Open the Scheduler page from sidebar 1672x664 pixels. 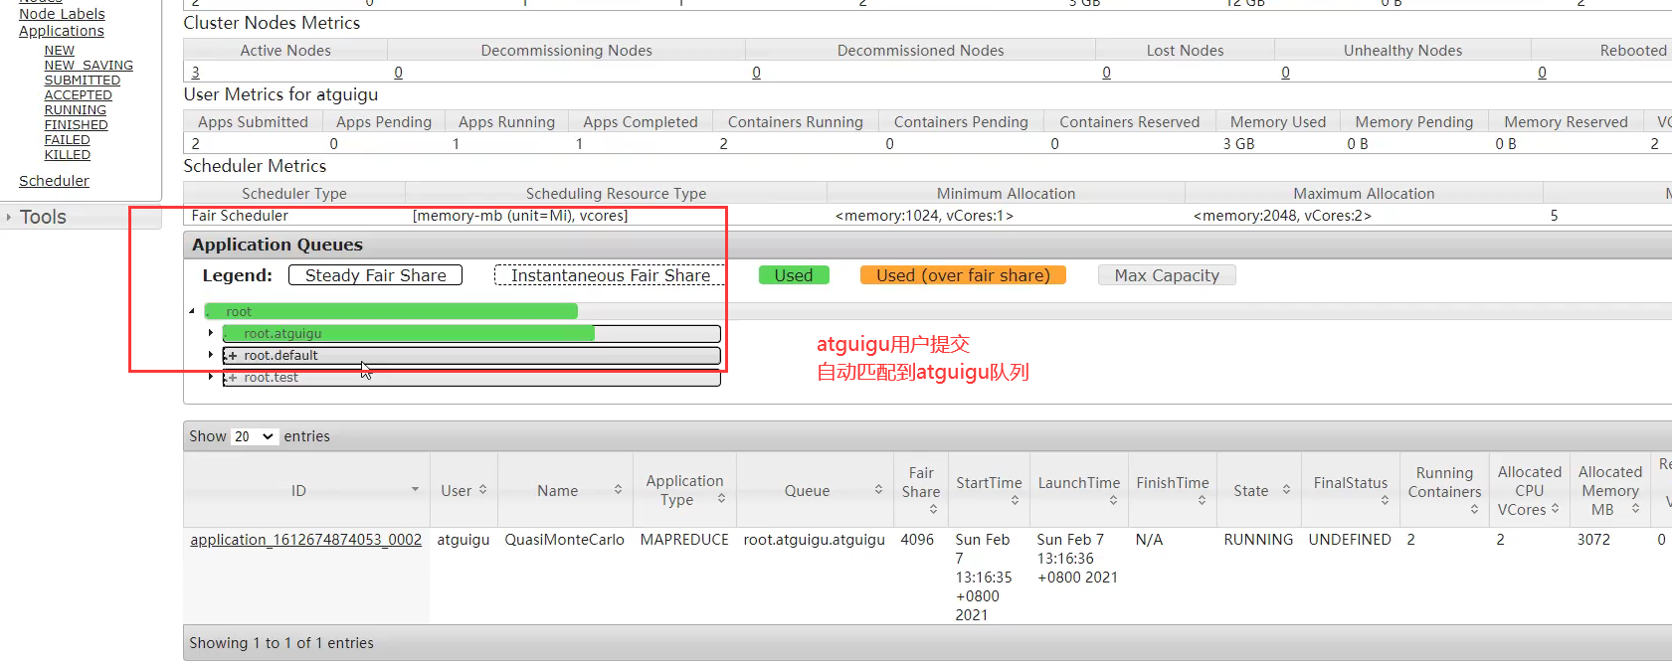(x=54, y=181)
